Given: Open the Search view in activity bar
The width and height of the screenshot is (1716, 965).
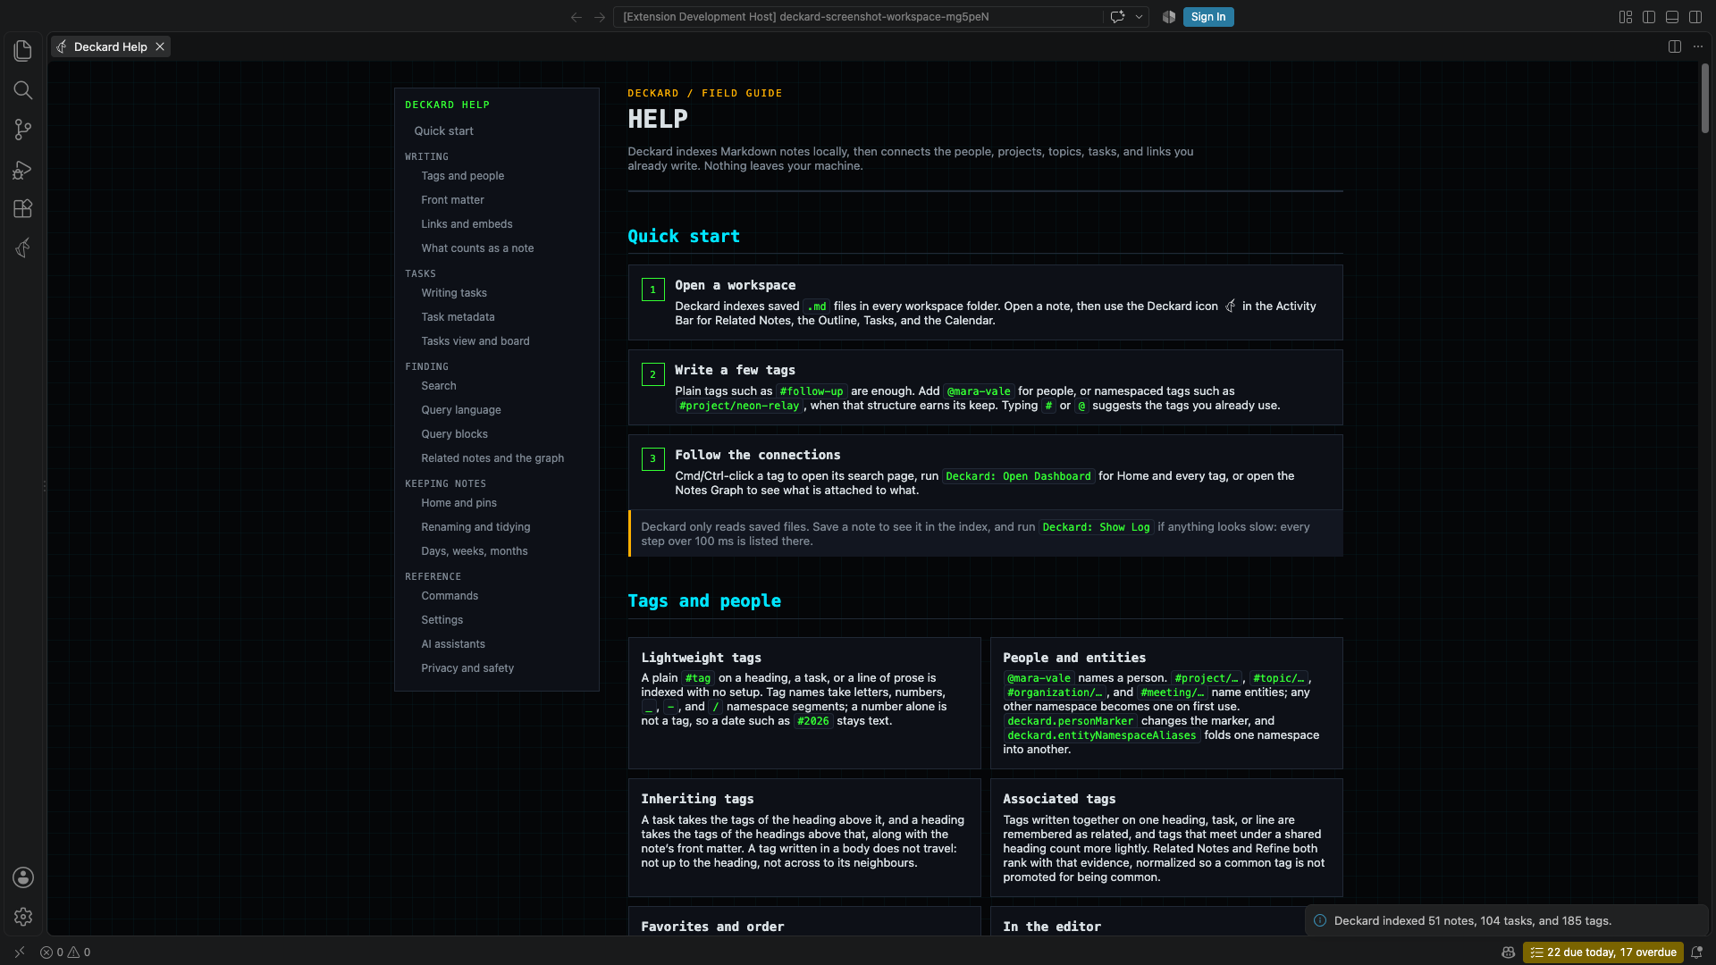Looking at the screenshot, I should tap(23, 90).
